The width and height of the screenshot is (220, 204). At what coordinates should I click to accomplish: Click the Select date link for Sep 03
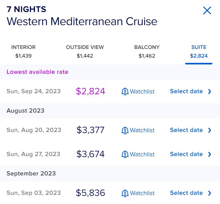tap(186, 193)
